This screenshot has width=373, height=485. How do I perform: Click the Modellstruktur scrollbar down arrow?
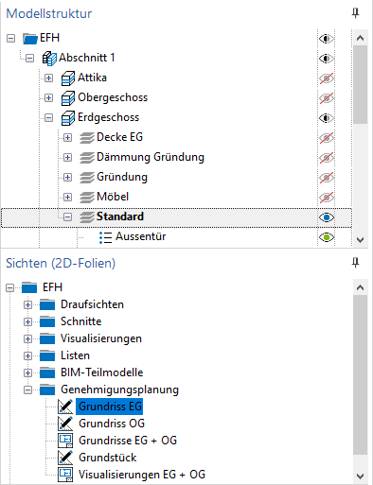coord(360,240)
